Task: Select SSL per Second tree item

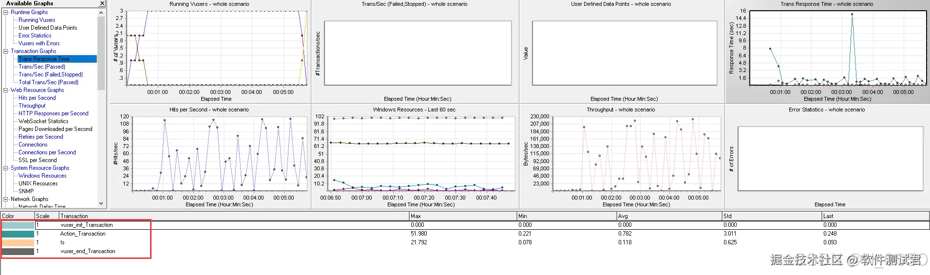Action: coord(38,160)
